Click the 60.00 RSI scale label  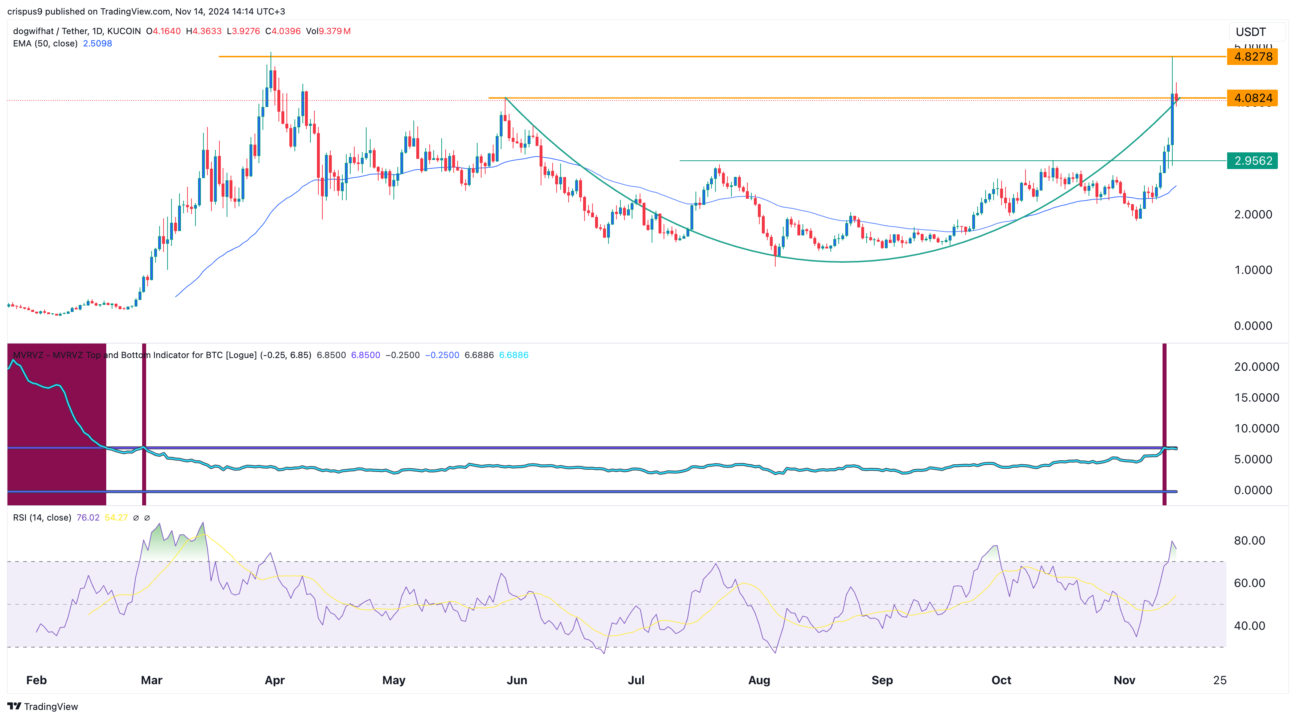pyautogui.click(x=1249, y=583)
